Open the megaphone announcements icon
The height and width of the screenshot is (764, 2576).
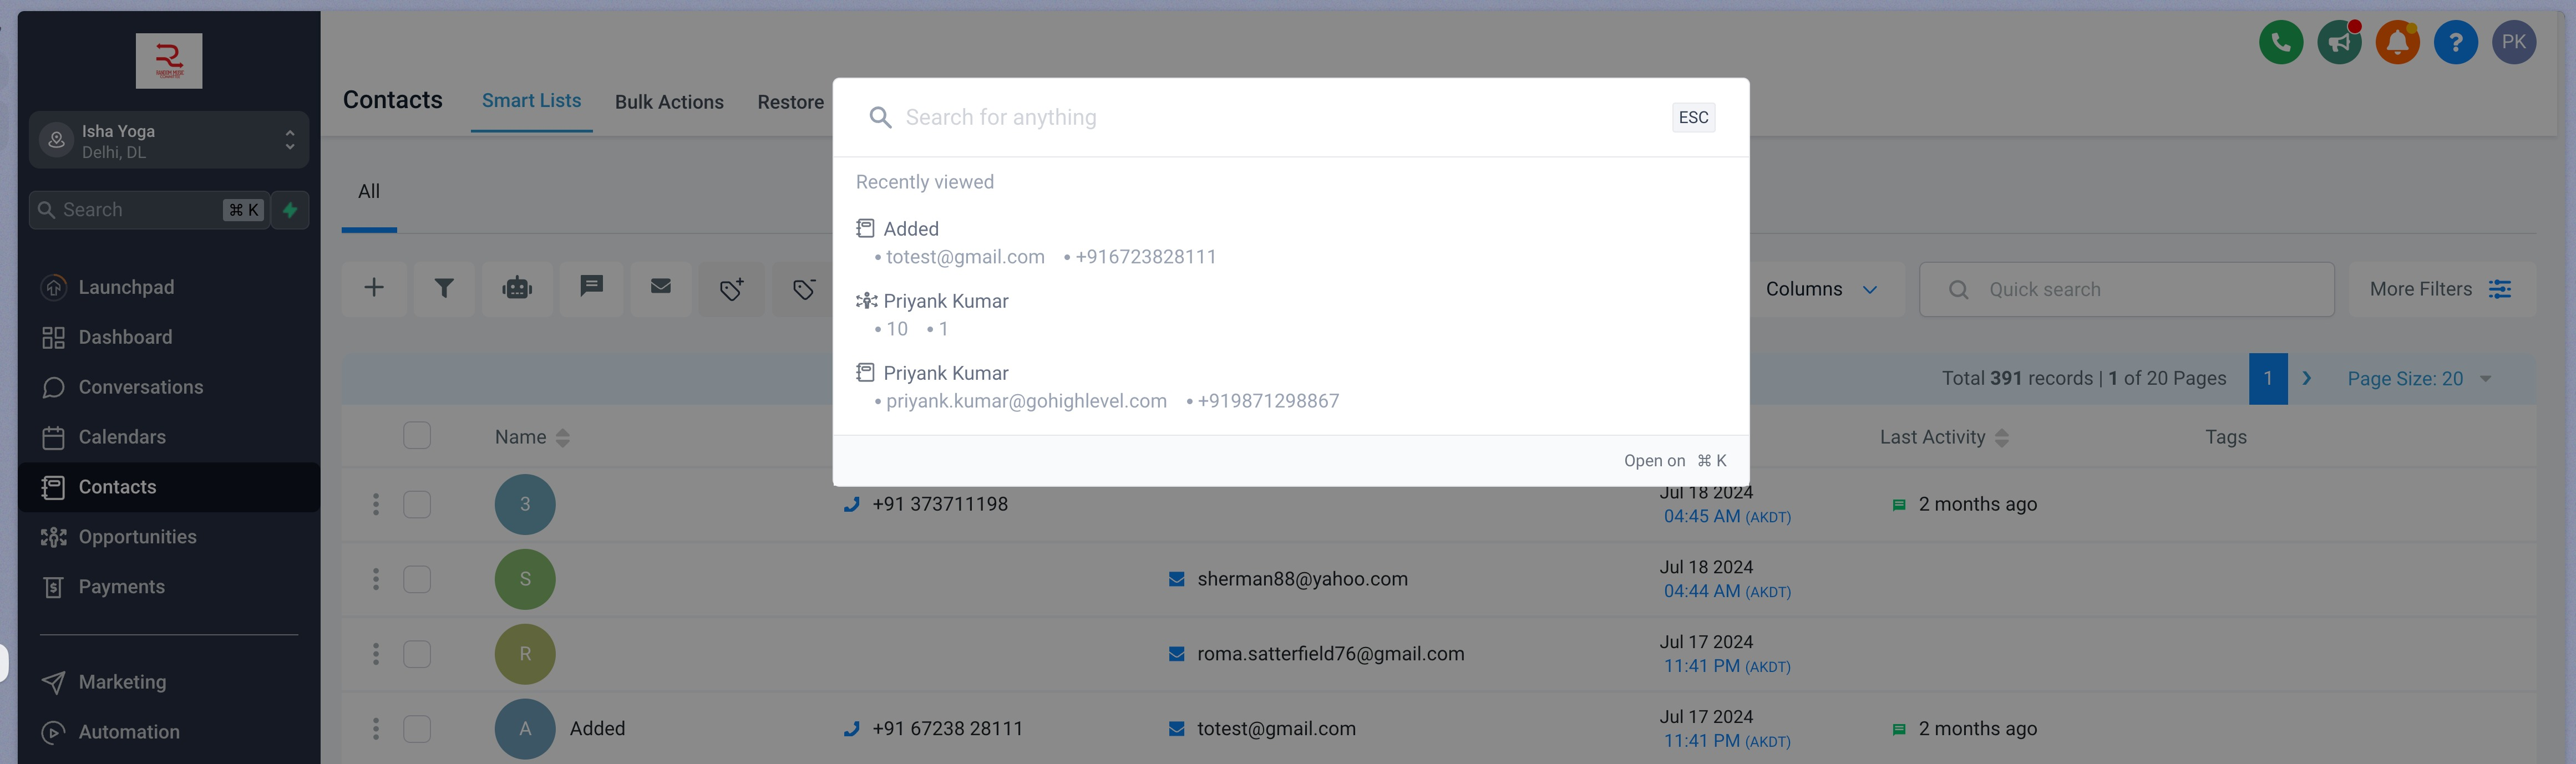pos(2339,43)
